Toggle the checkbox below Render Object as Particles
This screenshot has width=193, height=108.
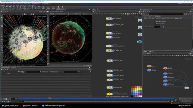(x=155, y=23)
